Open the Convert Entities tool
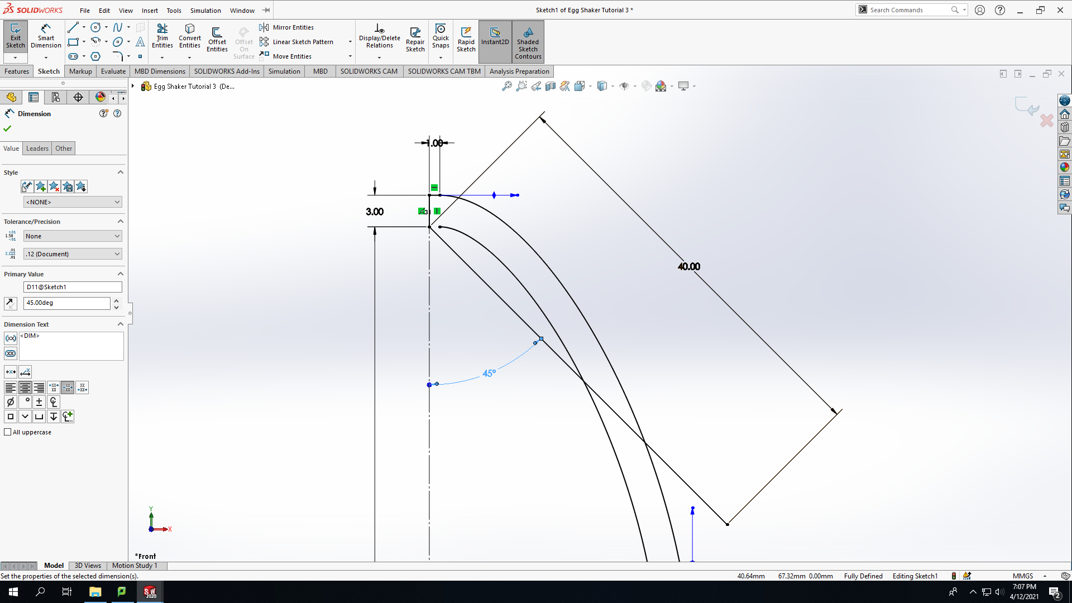The height and width of the screenshot is (603, 1072). pyautogui.click(x=190, y=36)
